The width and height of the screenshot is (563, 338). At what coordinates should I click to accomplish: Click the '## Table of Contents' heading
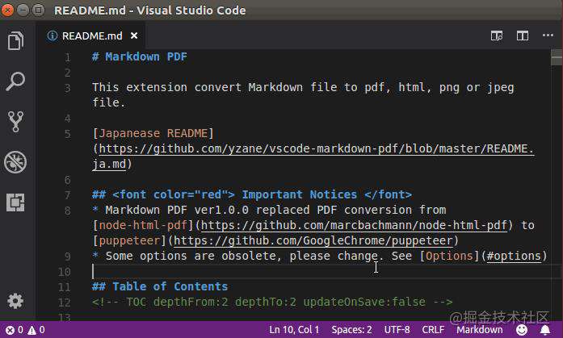160,286
